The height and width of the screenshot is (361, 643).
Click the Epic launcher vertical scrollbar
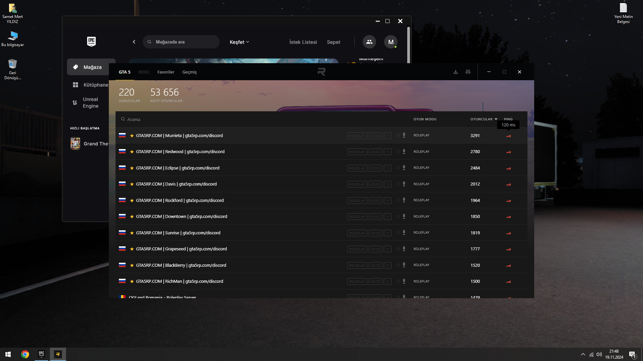409,45
